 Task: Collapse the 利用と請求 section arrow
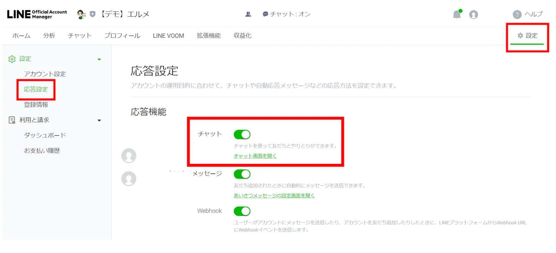(x=99, y=120)
